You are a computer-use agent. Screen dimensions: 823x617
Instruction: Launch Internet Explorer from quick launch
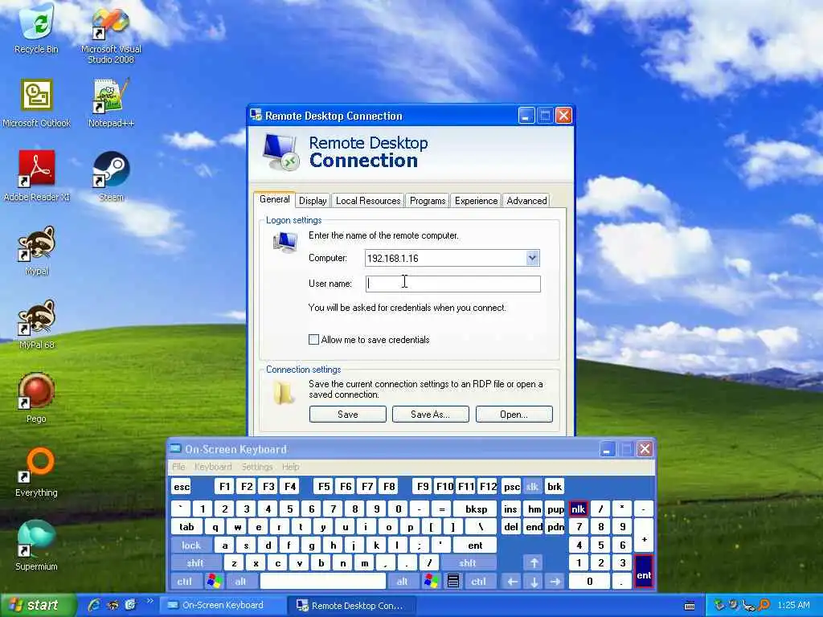tap(95, 605)
